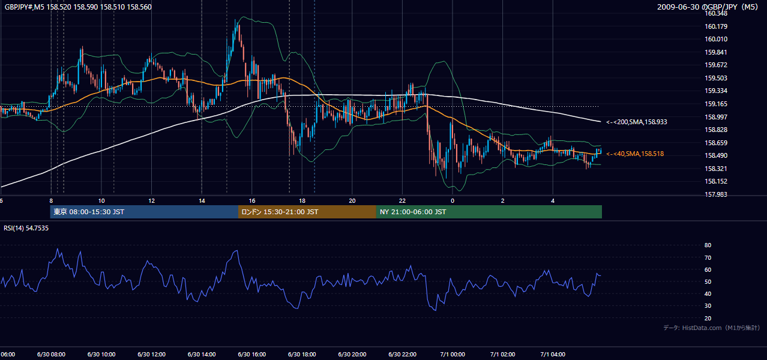Click price axis label 158.828

[716, 130]
